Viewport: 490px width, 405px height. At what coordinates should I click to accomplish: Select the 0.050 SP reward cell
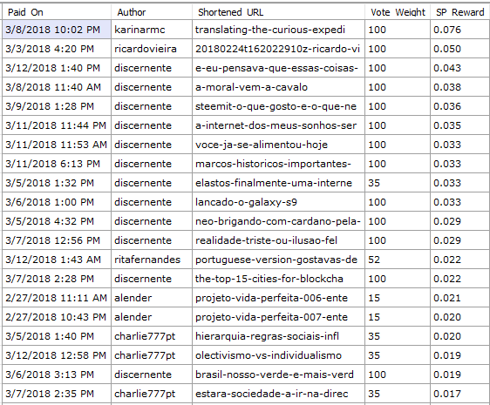(x=460, y=49)
